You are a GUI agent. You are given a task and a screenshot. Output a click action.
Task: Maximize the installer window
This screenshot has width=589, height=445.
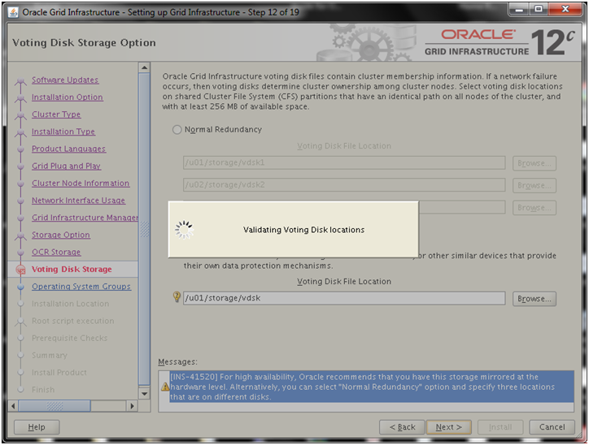pos(539,10)
